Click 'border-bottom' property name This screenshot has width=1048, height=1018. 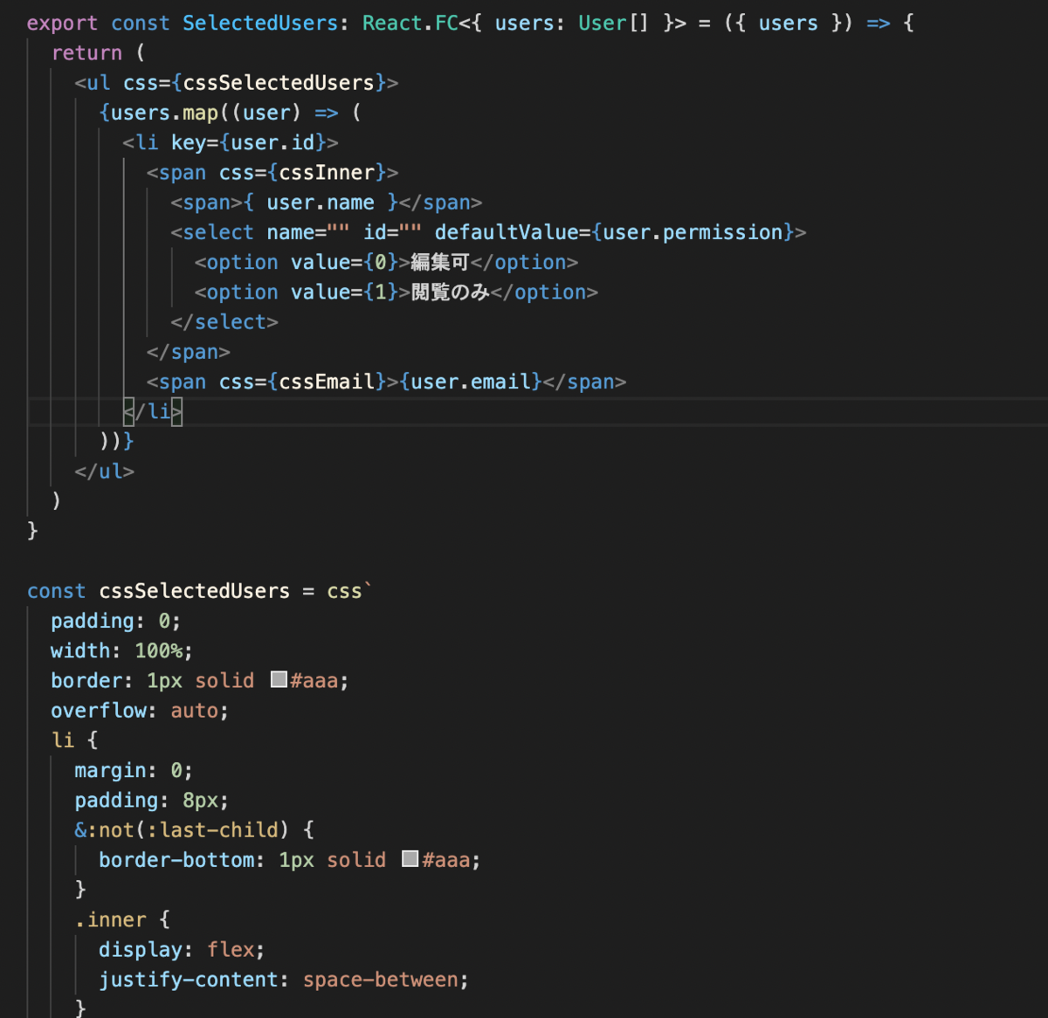click(176, 860)
